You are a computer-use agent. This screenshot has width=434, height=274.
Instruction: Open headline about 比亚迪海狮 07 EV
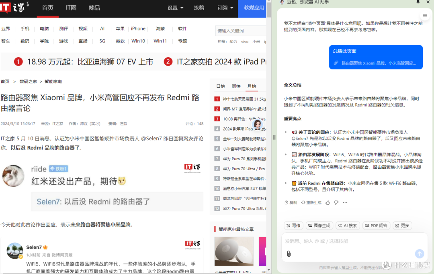tap(90, 62)
